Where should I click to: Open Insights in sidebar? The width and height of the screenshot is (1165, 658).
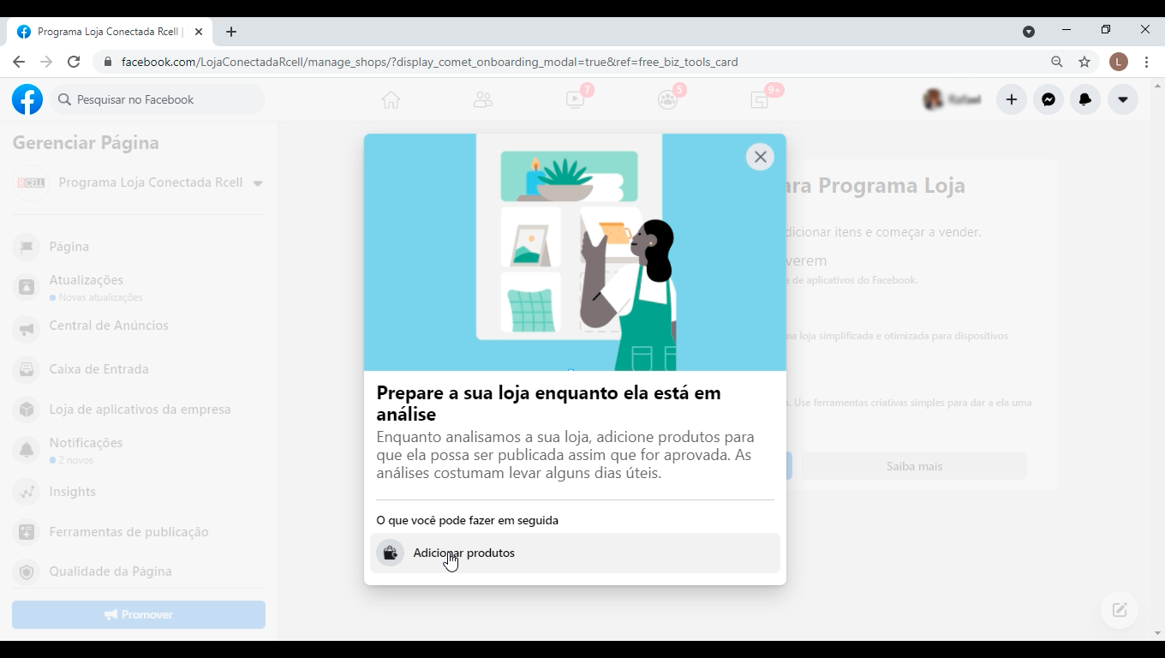(x=139, y=492)
